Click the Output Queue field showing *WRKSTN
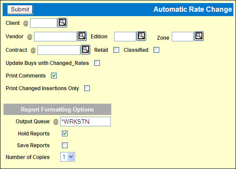 coord(86,122)
